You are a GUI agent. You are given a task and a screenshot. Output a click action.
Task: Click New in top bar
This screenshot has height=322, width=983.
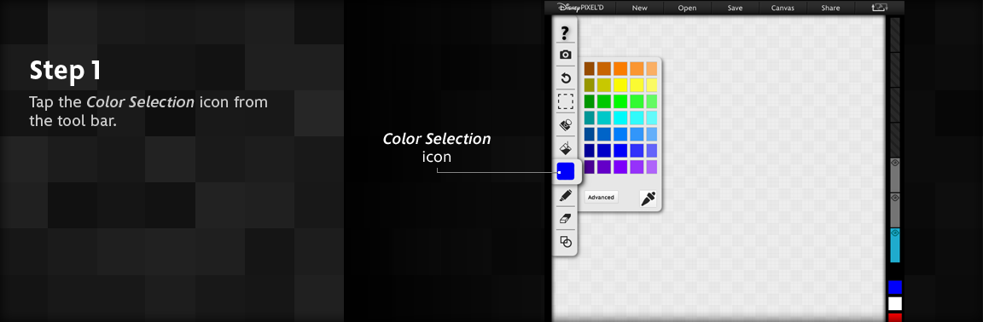(x=639, y=9)
